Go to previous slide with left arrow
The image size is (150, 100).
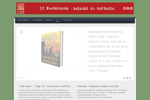coord(124,78)
